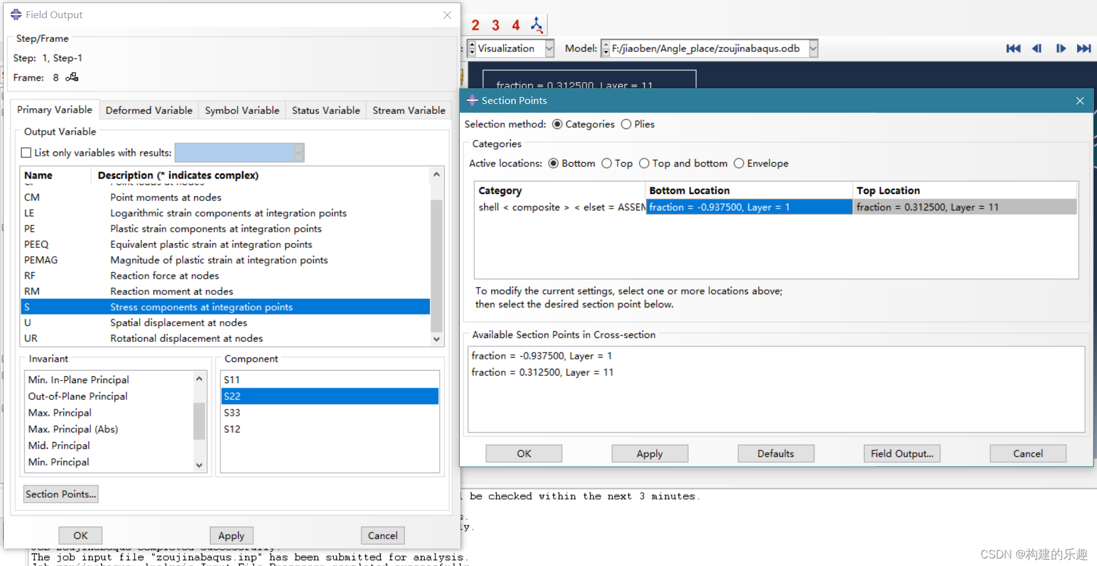The width and height of the screenshot is (1097, 566).
Task: Select the red "4" viewport toolbar icon
Action: (x=515, y=25)
